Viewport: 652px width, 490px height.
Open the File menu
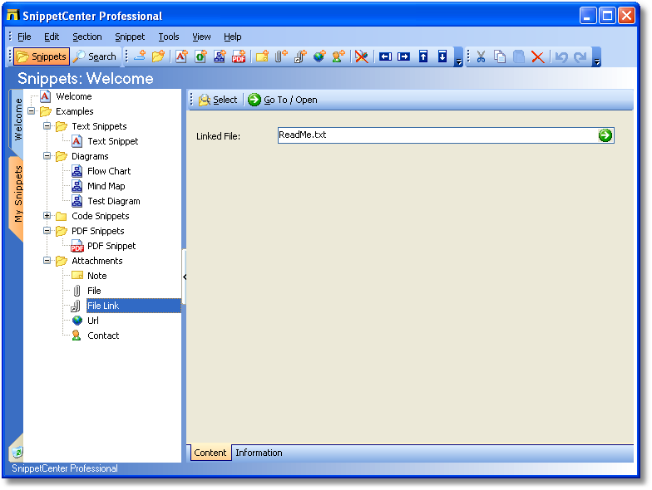[24, 37]
